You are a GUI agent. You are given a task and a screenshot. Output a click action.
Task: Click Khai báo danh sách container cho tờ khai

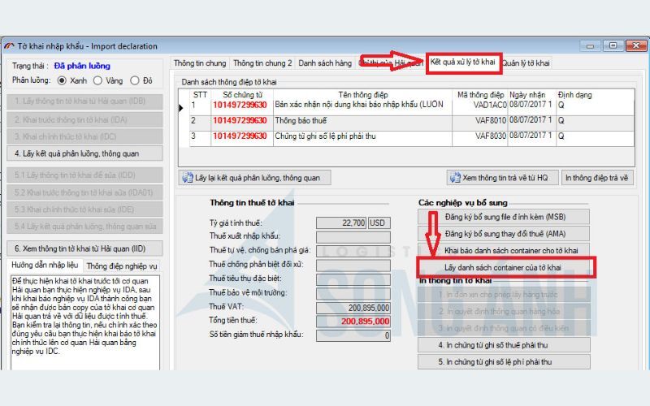(x=504, y=251)
